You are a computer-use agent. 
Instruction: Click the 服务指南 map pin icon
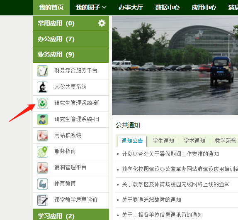42,152
